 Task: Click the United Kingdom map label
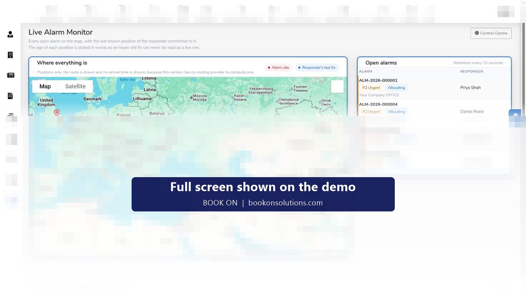(x=46, y=102)
